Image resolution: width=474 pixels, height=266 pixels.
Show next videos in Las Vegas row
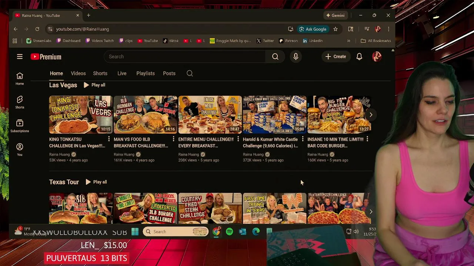[x=371, y=115]
